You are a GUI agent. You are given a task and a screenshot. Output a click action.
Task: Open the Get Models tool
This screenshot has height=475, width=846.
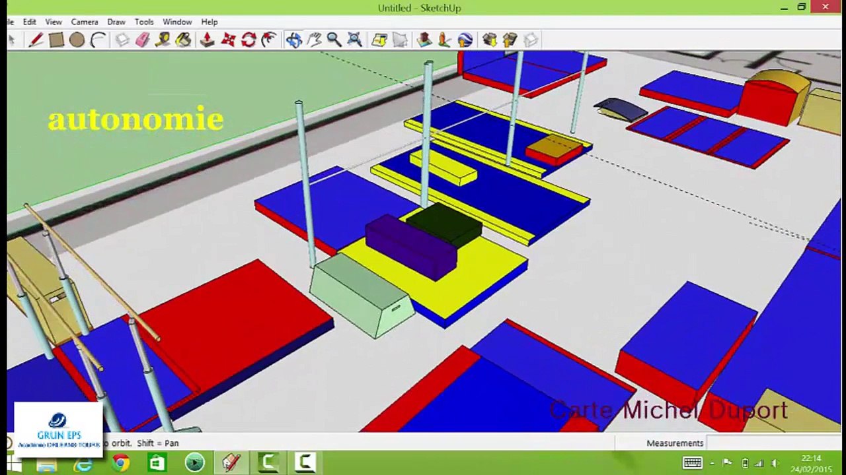click(x=490, y=40)
